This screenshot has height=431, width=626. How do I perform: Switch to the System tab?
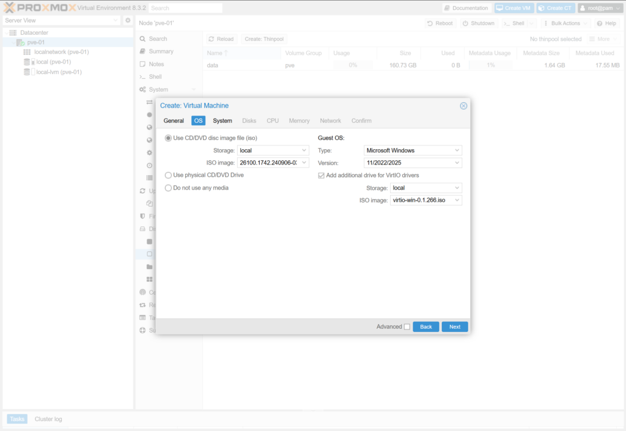[x=223, y=121]
